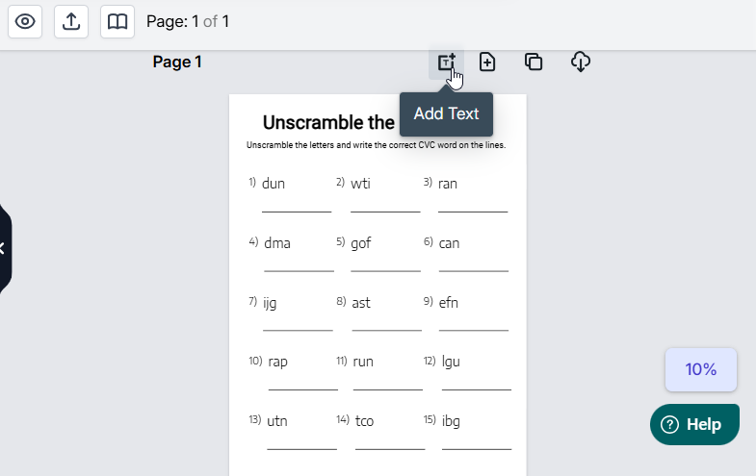This screenshot has width=756, height=476.
Task: Click the duplicate page icon
Action: coord(534,63)
